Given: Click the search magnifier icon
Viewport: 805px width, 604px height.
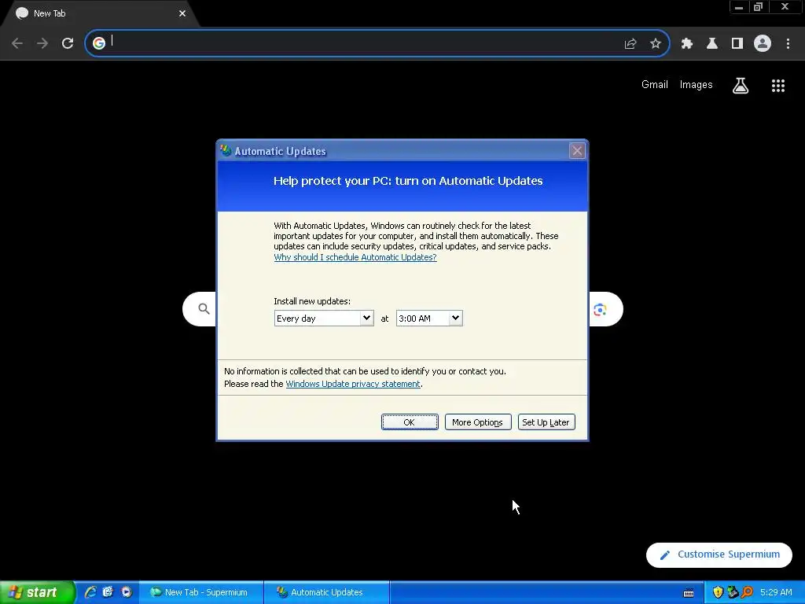Looking at the screenshot, I should point(204,308).
